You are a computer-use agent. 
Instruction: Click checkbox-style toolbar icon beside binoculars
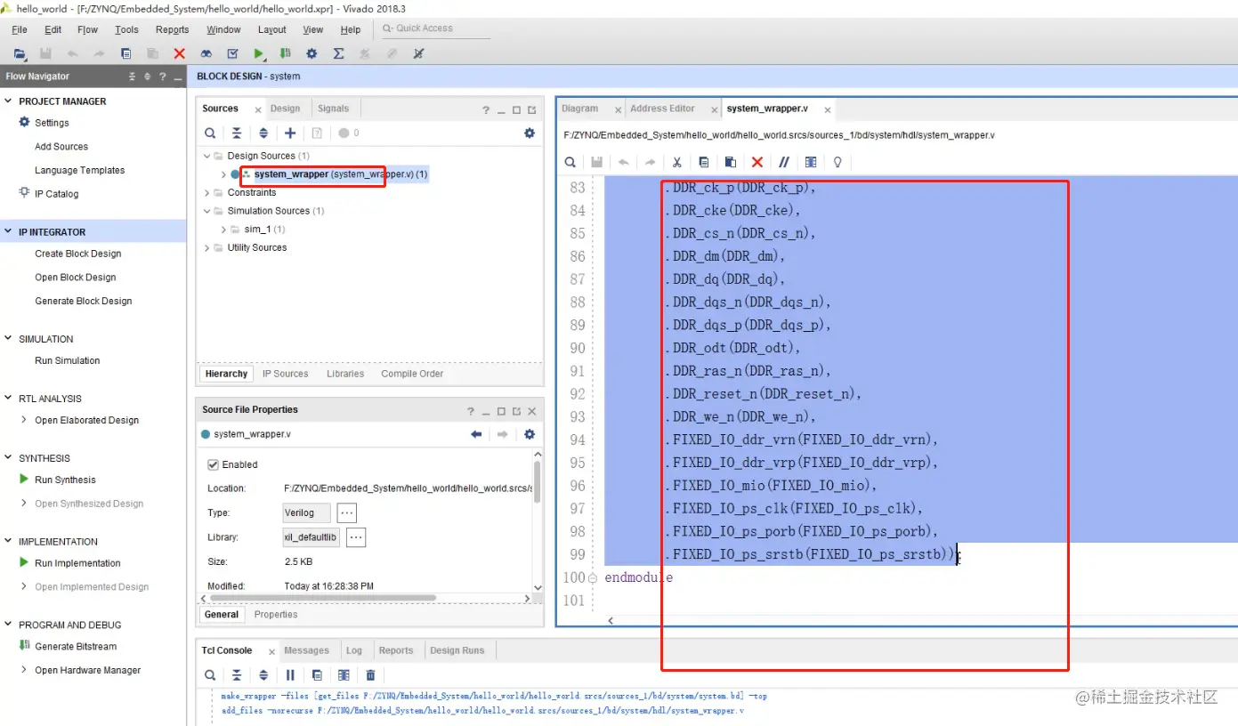(232, 53)
